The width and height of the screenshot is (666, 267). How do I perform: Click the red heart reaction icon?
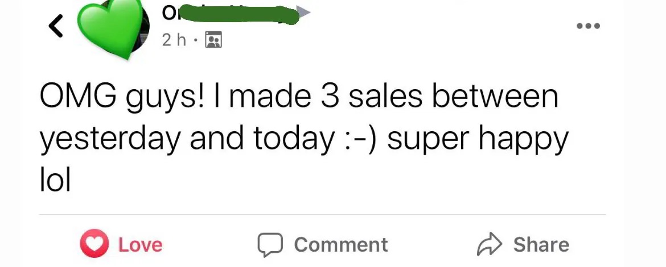click(93, 245)
